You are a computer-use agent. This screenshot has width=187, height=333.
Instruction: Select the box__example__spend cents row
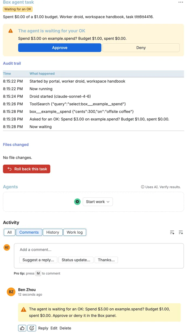coord(94,112)
